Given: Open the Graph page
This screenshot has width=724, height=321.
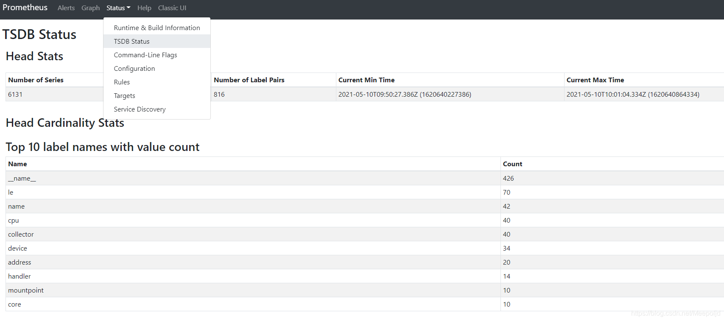Looking at the screenshot, I should tap(91, 8).
